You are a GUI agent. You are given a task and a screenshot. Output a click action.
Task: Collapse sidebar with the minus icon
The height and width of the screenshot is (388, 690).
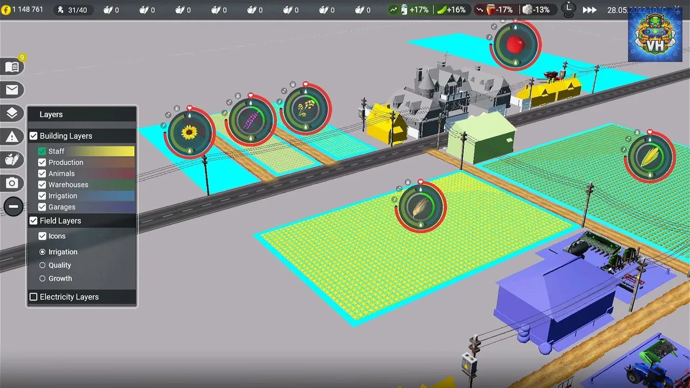tap(13, 206)
